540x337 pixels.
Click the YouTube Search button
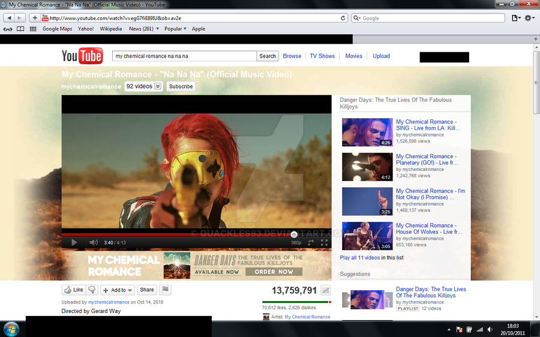(268, 56)
